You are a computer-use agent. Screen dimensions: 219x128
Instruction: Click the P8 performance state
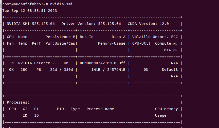click(39, 70)
